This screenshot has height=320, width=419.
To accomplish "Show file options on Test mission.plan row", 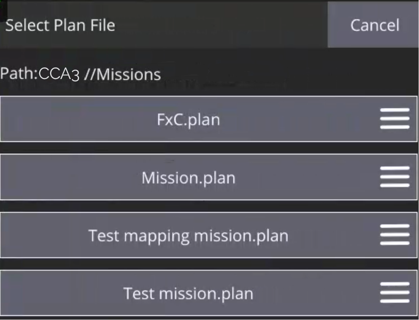I will (395, 293).
